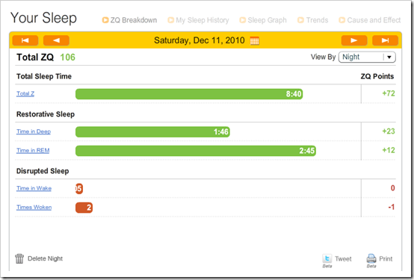Click the arrow icon beside Sleep Graph
Viewport: 414px width, 280px height.
[242, 20]
